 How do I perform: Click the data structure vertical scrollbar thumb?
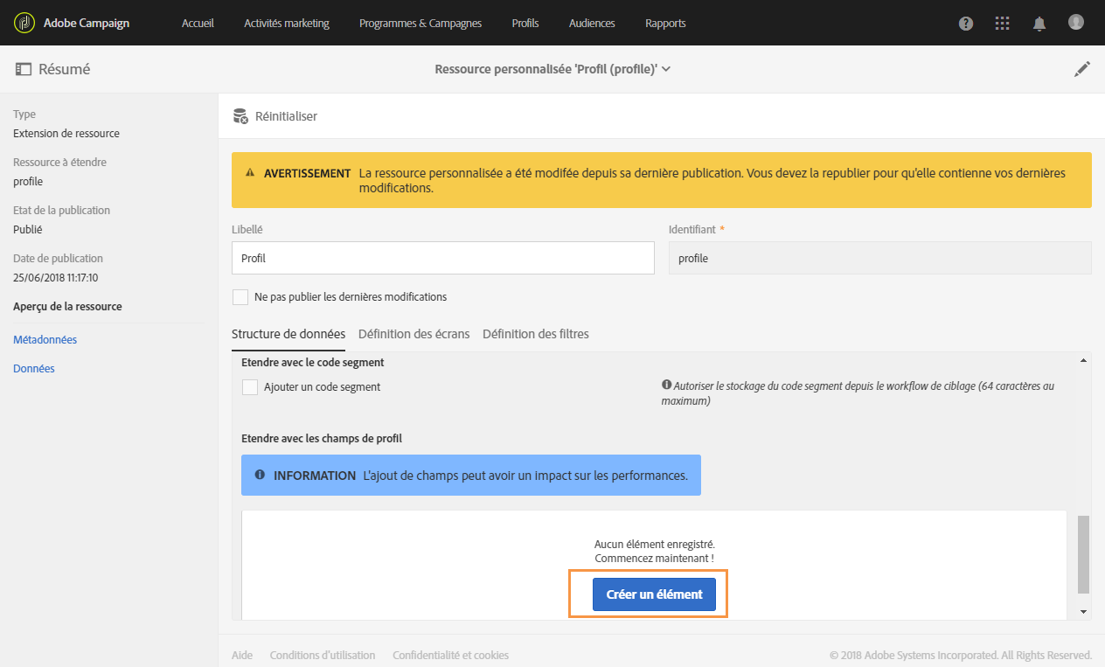1084,554
